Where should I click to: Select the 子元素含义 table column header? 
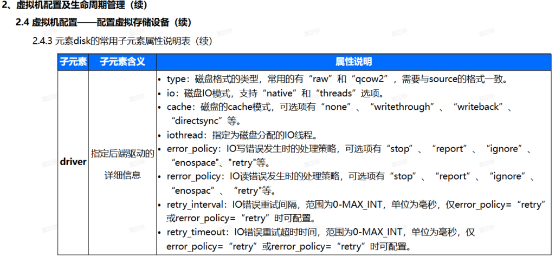122,61
